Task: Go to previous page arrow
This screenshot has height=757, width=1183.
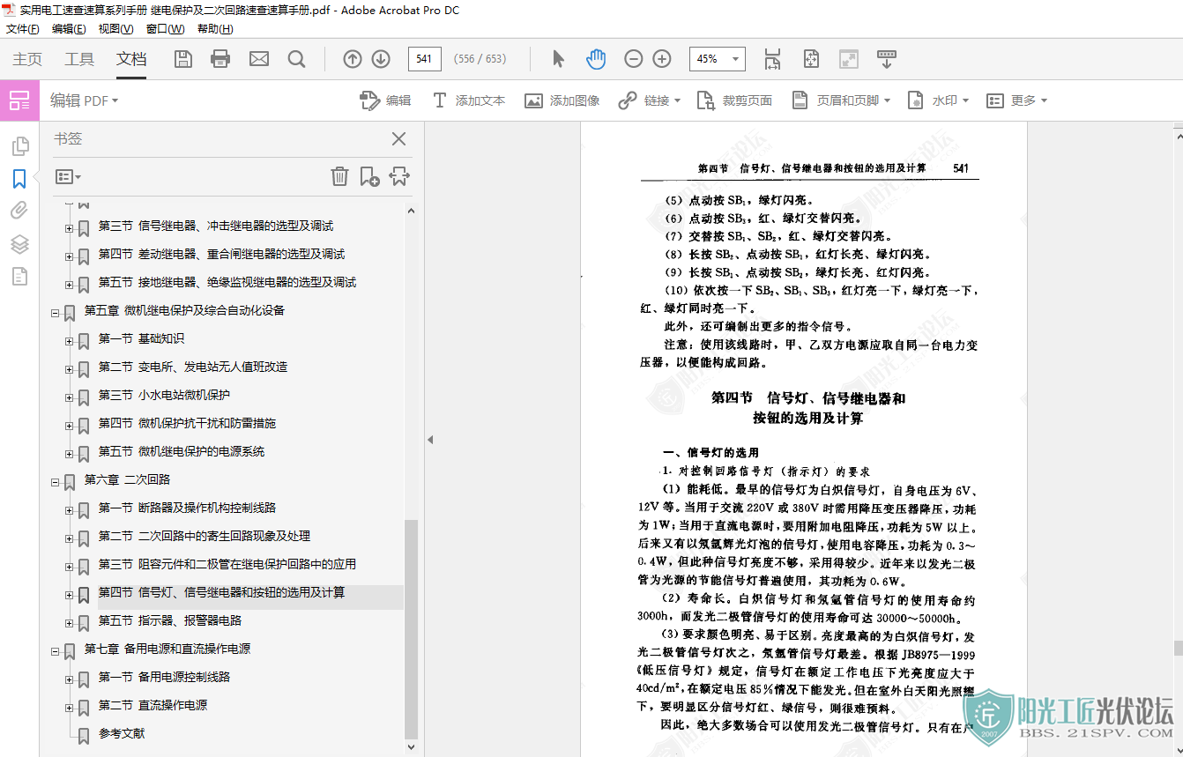Action: coord(353,59)
